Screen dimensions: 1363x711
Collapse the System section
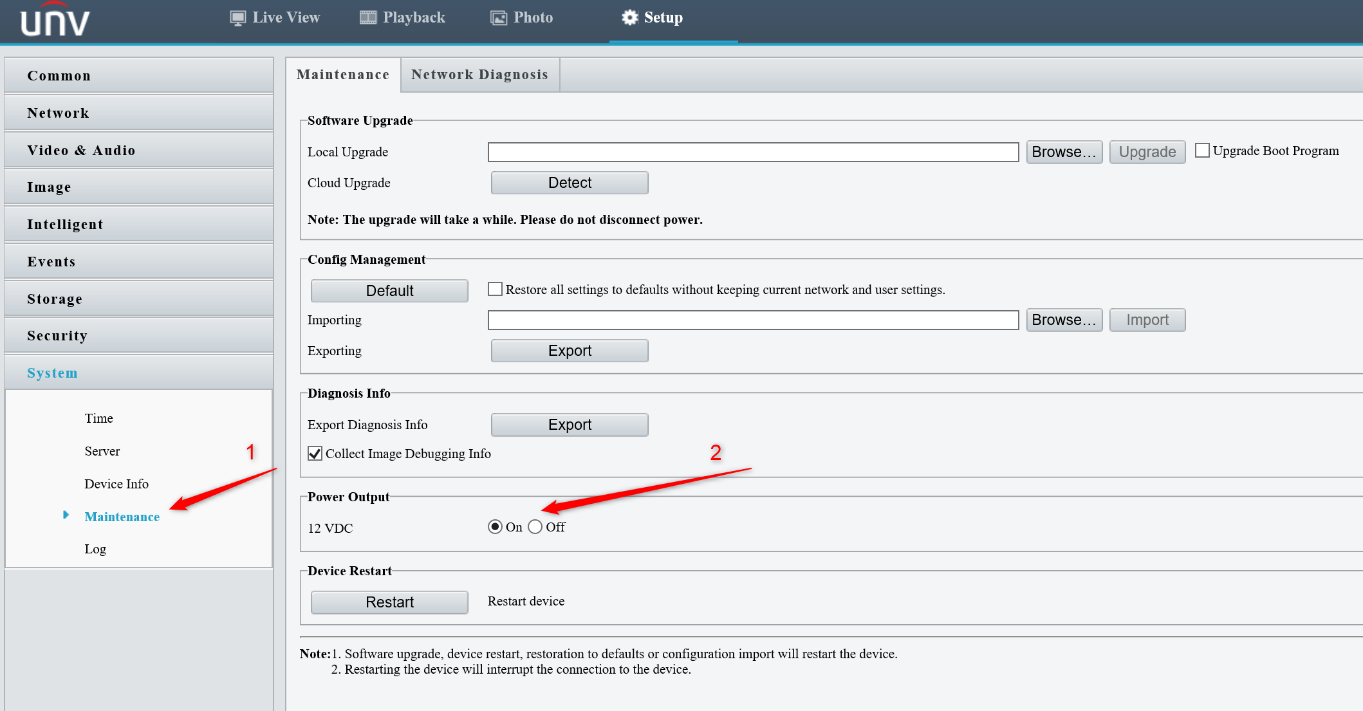pos(139,373)
